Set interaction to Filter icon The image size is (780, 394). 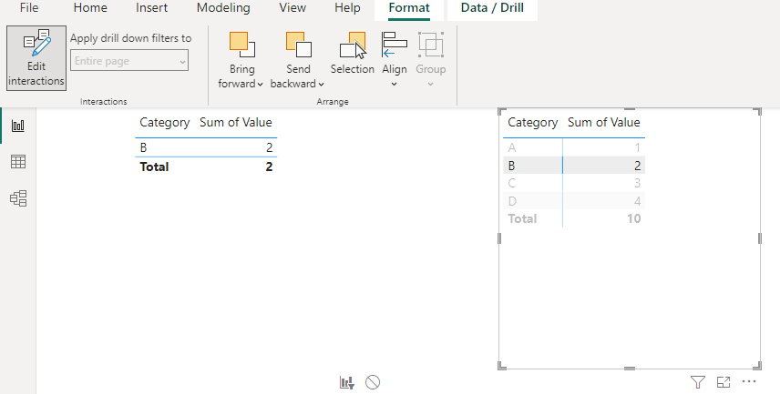tap(347, 382)
